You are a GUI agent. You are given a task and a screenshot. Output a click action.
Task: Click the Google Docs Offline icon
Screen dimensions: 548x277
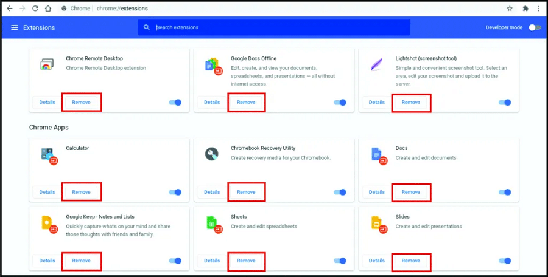(213, 66)
